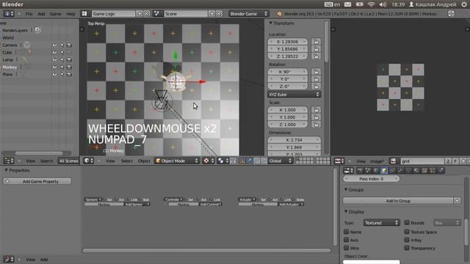
Task: Toggle visibility eye for Plane
Action: pos(54,75)
